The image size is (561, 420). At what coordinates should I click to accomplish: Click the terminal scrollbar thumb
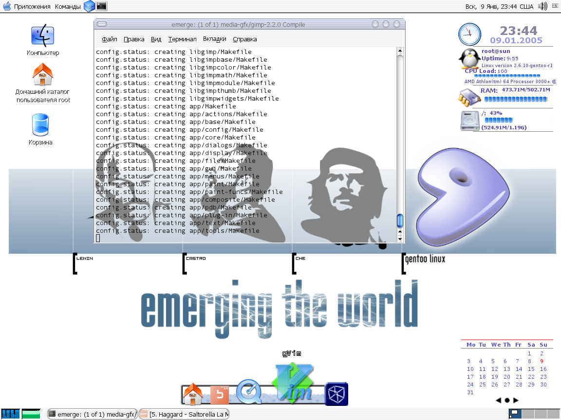coord(400,221)
